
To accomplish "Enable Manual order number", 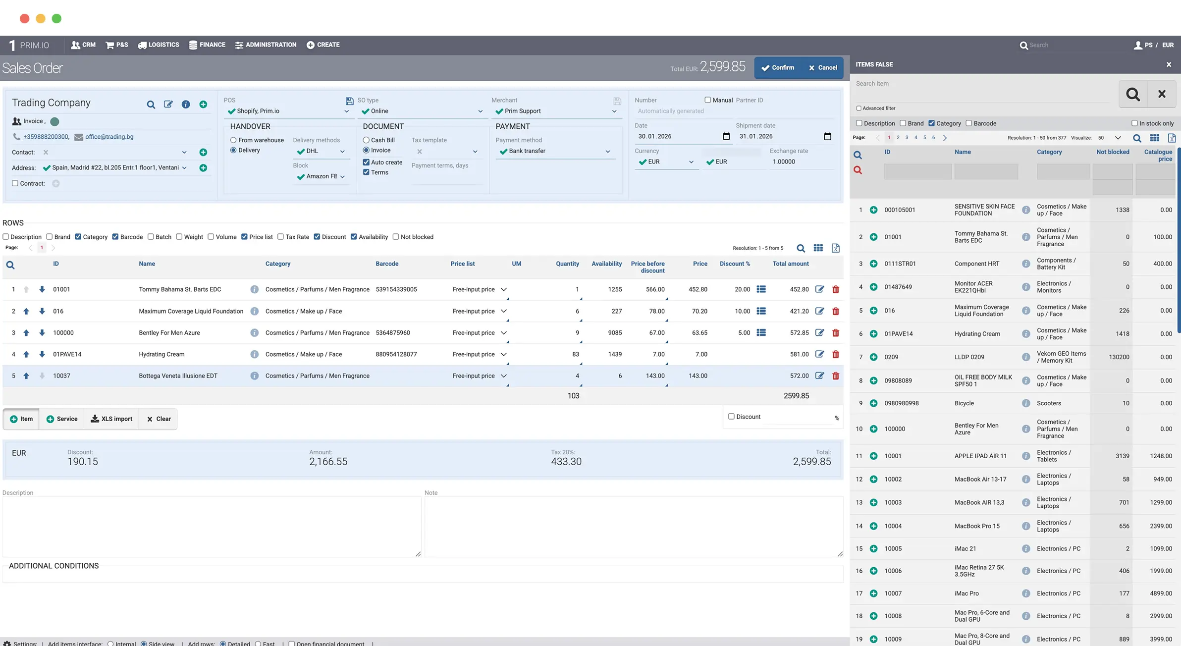I will pos(707,100).
